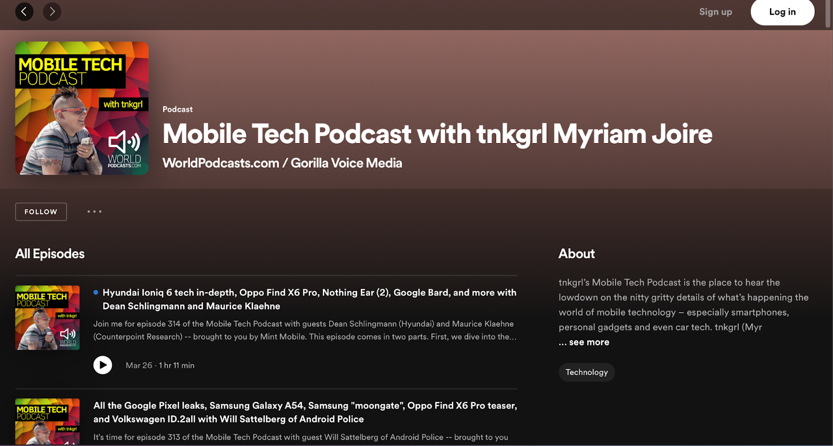Click the Sign up link
This screenshot has width=833, height=446.
715,11
